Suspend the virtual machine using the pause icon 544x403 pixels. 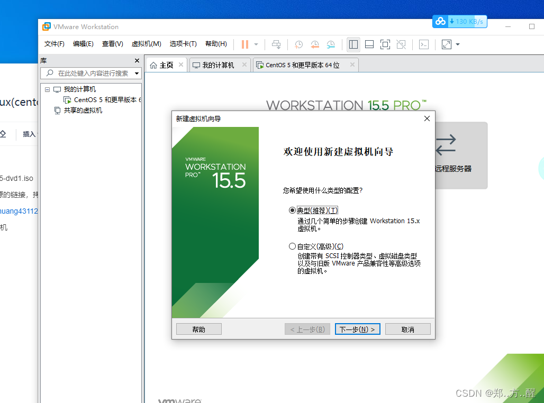(246, 44)
